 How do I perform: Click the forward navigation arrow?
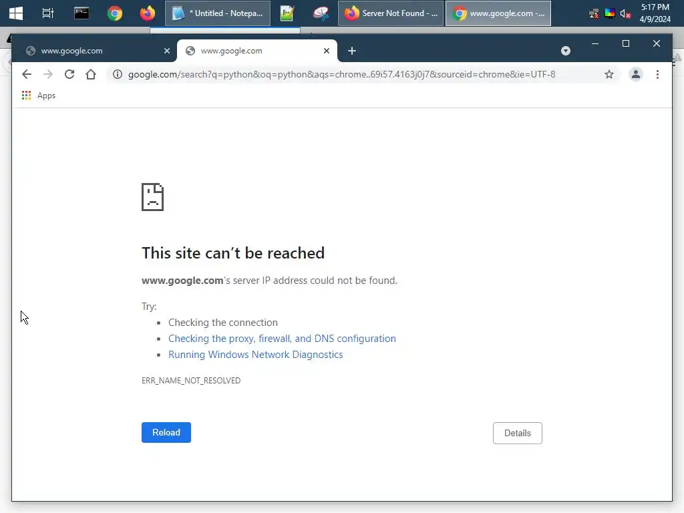tap(48, 74)
